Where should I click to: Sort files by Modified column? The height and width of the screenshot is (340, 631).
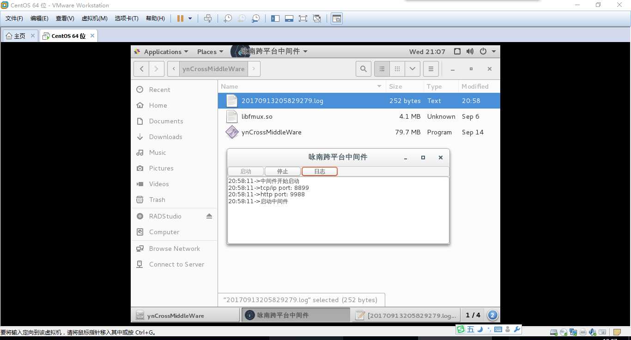pos(479,86)
